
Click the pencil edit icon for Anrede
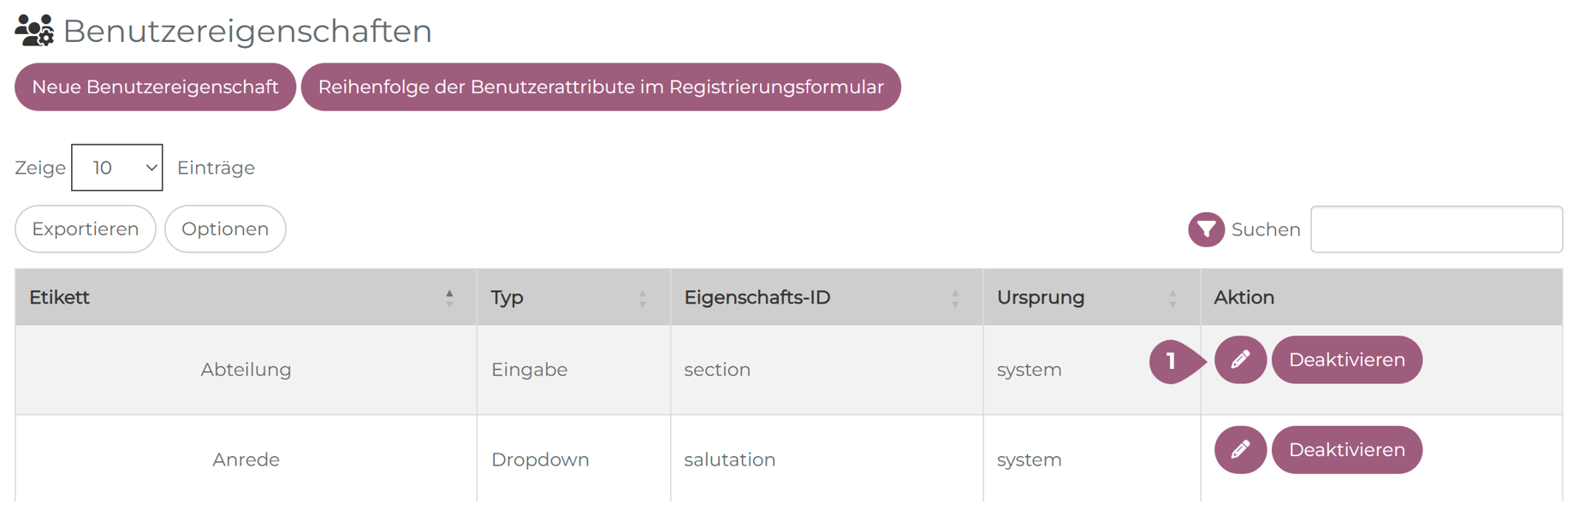point(1239,450)
